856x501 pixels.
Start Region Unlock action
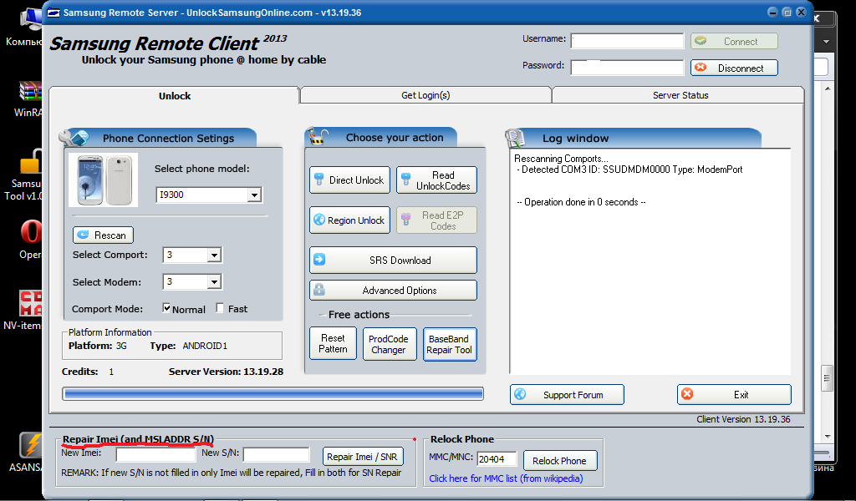coord(348,220)
